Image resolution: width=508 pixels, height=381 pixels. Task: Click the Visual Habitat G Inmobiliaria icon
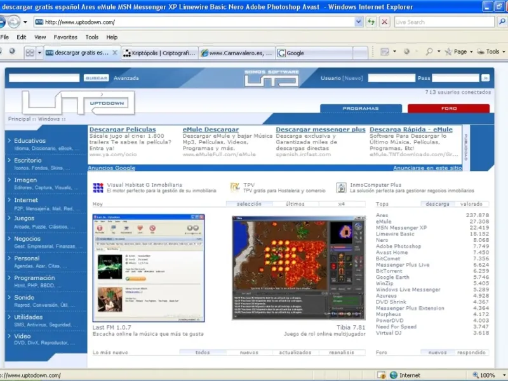pos(98,187)
